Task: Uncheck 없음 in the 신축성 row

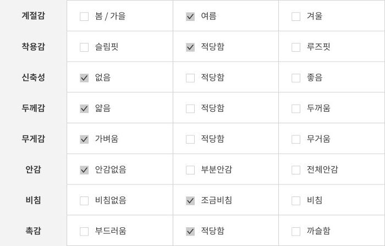Action: (84, 78)
